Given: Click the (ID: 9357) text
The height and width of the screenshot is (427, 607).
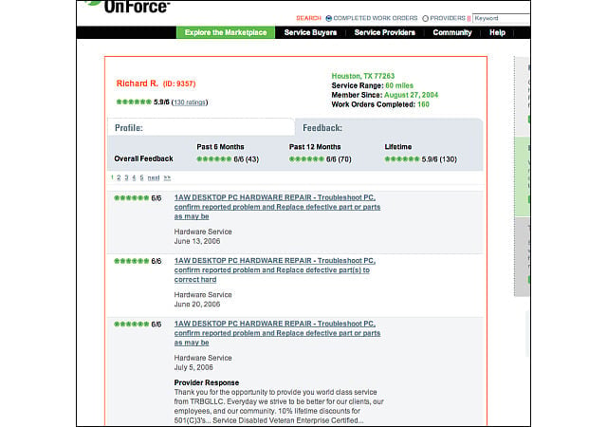Looking at the screenshot, I should pyautogui.click(x=179, y=84).
